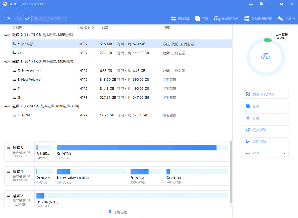Screen dimensions: 298x218
Task: Expand the Tools dropdown menu
Action: pos(286,18)
